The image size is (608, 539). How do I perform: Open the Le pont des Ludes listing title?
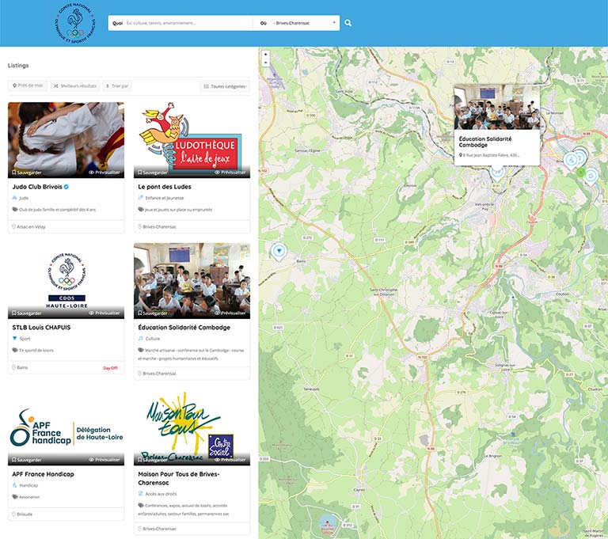tap(165, 187)
